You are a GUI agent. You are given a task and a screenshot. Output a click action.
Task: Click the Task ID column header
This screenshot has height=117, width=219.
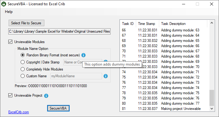[128, 24]
